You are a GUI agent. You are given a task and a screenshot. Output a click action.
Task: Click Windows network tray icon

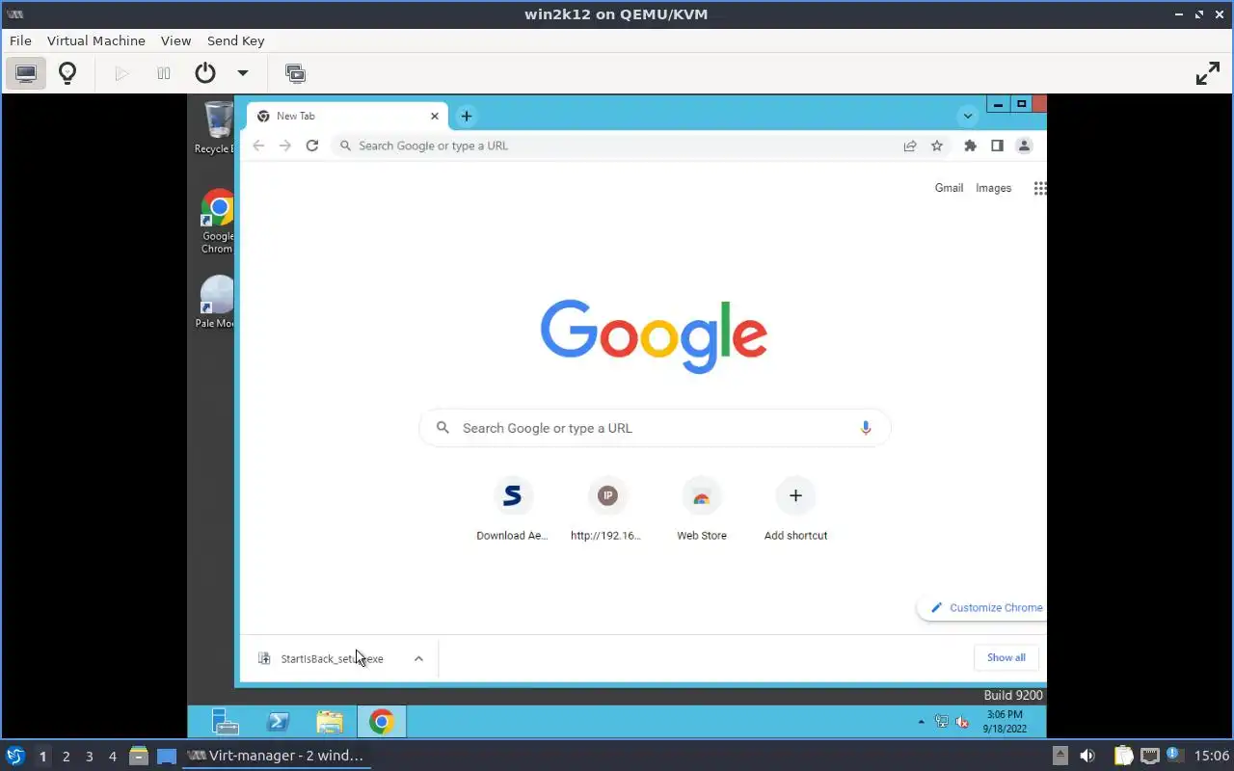(941, 722)
